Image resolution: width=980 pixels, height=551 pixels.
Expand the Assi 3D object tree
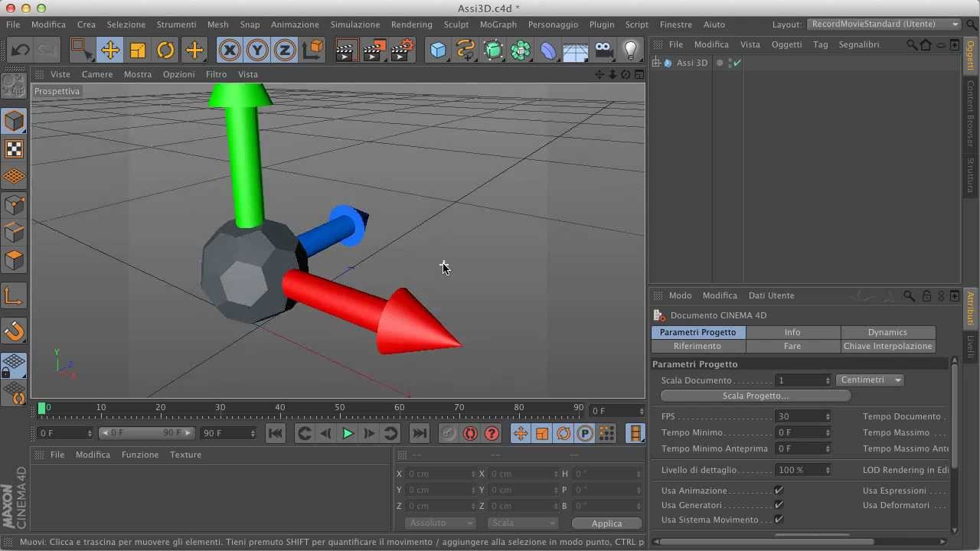coord(656,63)
